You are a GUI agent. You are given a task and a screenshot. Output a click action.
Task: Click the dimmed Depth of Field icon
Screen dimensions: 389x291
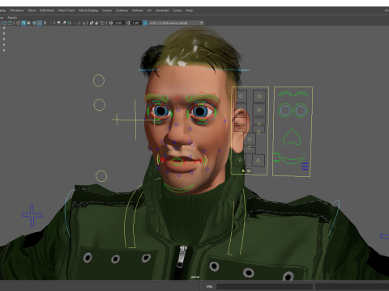coord(75,23)
